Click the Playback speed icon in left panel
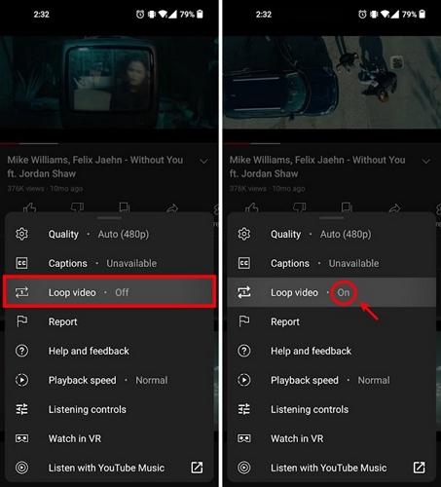 [x=21, y=380]
